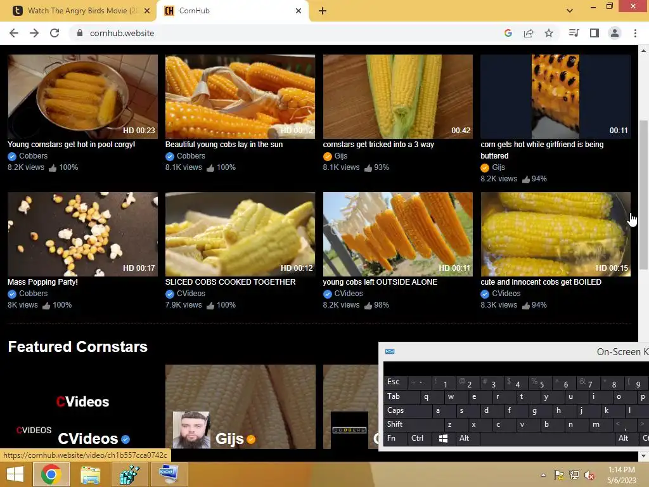Open the On-Screen Keyboard taskbar icon
649x487 pixels.
[x=169, y=474]
